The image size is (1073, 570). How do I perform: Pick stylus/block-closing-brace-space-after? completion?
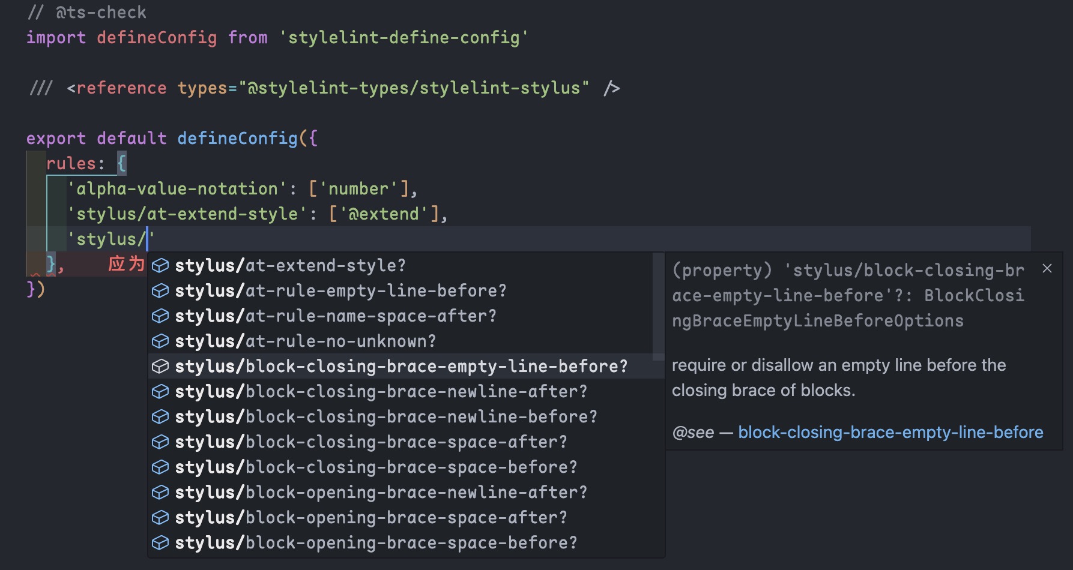tap(406, 442)
